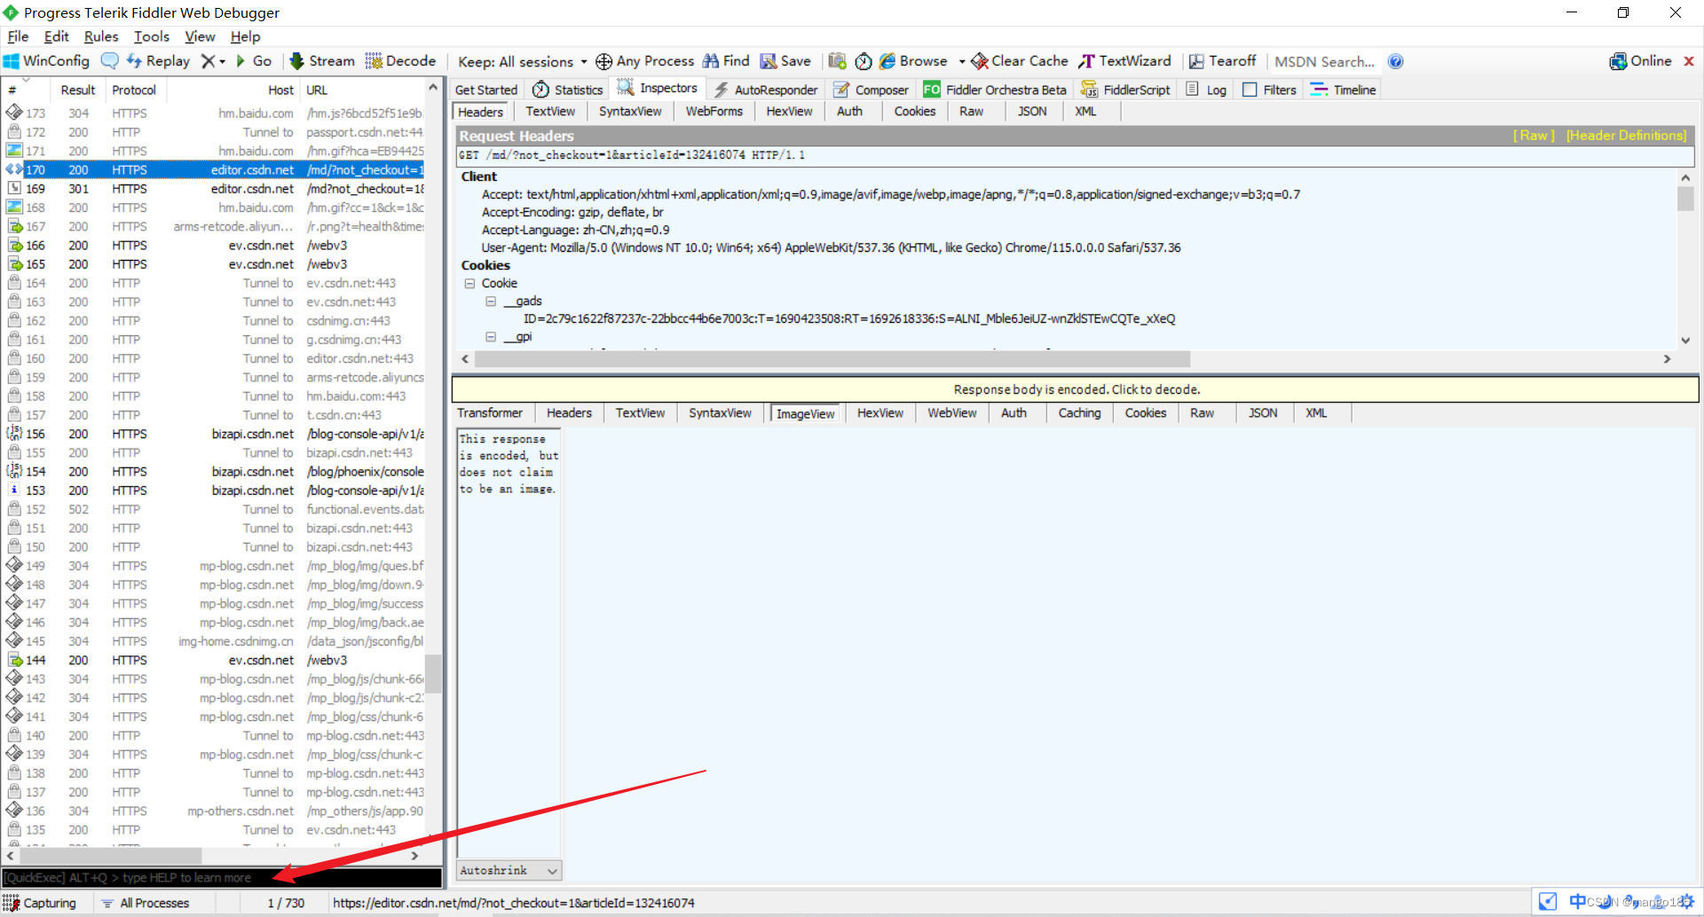Click the QuickExec command box
This screenshot has height=917, width=1704.
click(222, 878)
